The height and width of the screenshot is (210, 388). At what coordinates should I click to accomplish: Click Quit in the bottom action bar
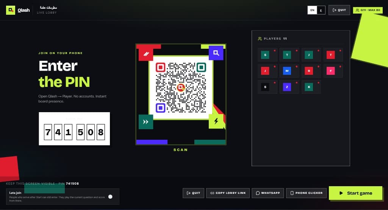[193, 193]
